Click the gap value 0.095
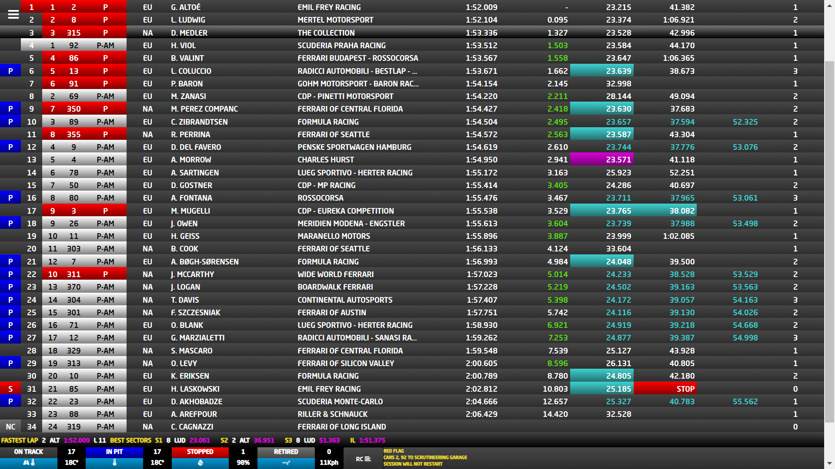The height and width of the screenshot is (469, 835). (558, 20)
